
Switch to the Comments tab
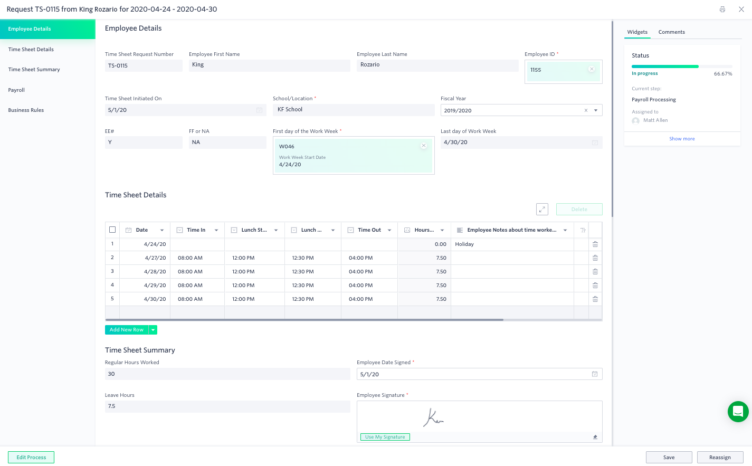pyautogui.click(x=671, y=32)
